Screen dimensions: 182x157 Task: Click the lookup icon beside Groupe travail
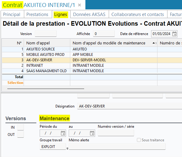(67, 148)
